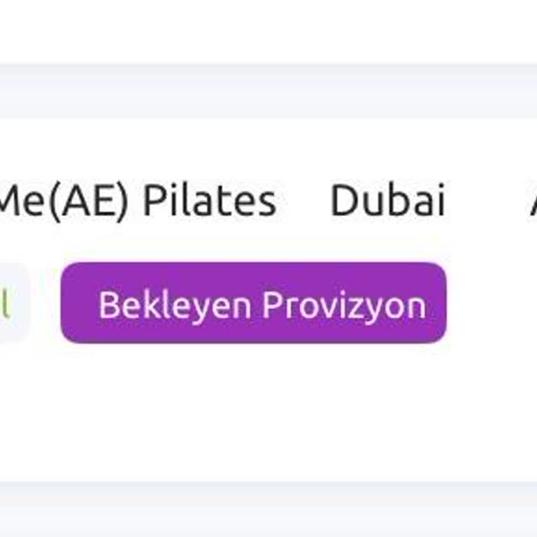Click the gap between Pilates and Dubai
Image resolution: width=537 pixels, height=537 pixels.
(303, 200)
